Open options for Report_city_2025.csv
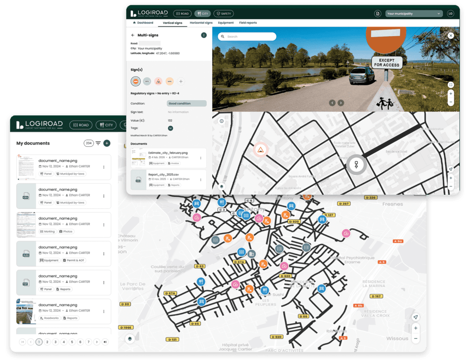Image resolution: width=470 pixels, height=363 pixels. (x=201, y=180)
